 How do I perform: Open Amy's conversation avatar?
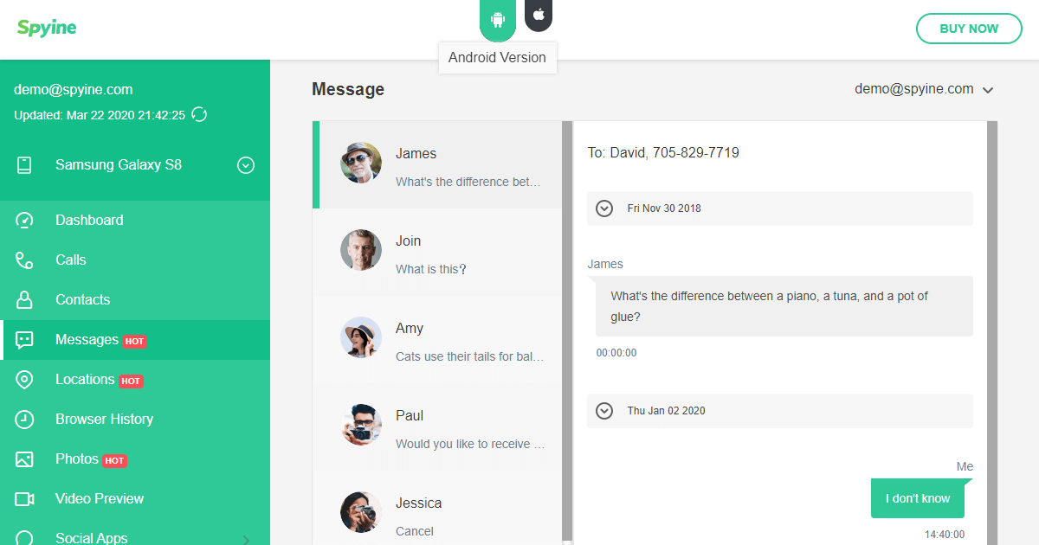click(x=361, y=337)
